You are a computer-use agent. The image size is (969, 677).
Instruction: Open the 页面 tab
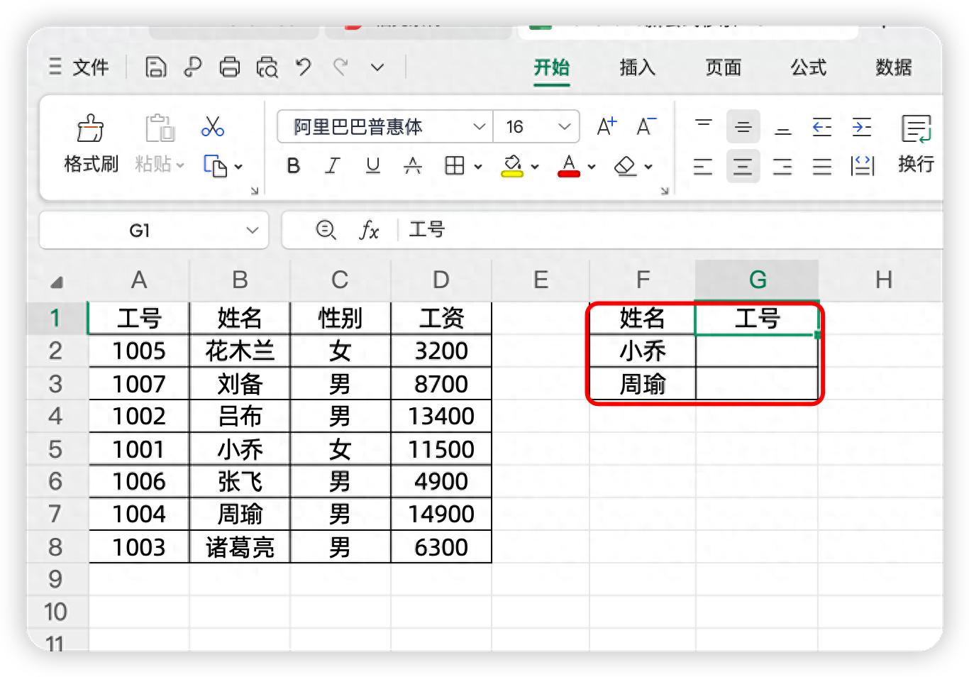coord(723,67)
